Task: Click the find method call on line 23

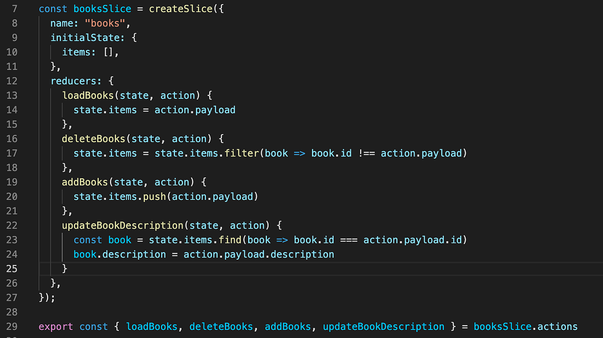Action: (x=230, y=240)
